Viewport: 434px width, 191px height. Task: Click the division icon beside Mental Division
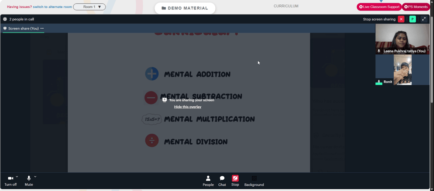152,140
